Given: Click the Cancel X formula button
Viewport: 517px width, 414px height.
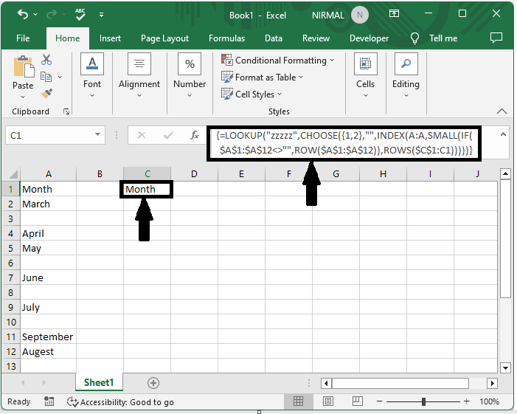Looking at the screenshot, I should 142,135.
